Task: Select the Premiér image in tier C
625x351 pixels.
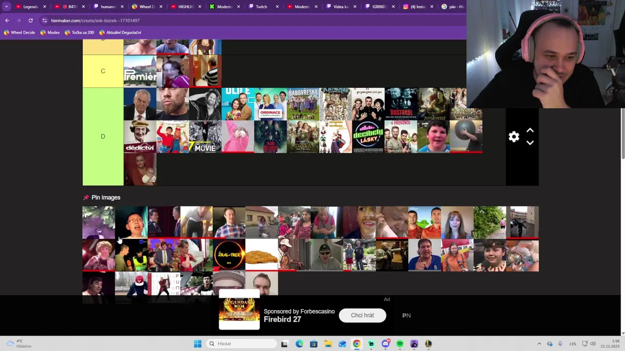Action: tap(140, 71)
